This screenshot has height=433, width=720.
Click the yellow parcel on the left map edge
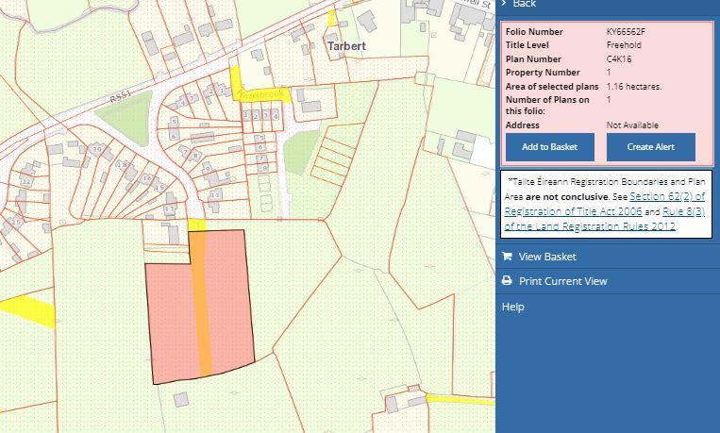coord(26,309)
